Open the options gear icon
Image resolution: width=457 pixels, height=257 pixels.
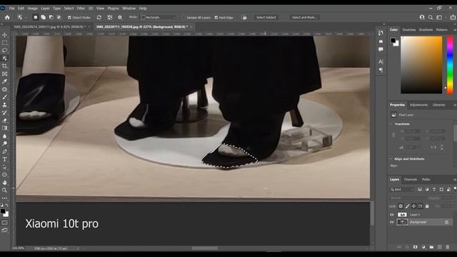coord(120,17)
